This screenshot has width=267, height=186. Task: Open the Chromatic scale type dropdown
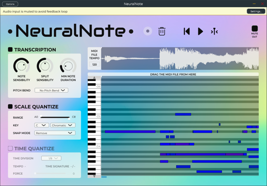click(x=63, y=125)
